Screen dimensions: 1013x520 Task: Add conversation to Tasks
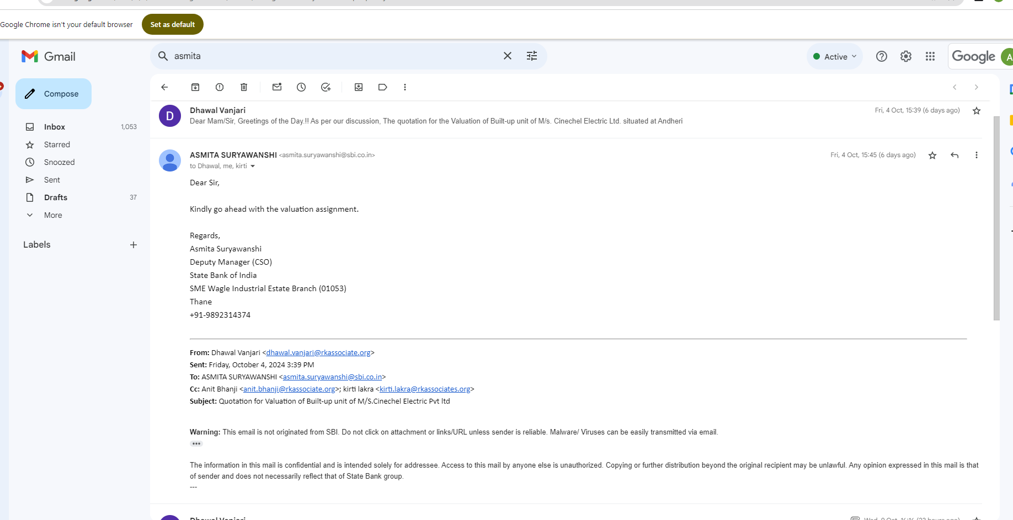[x=326, y=87]
